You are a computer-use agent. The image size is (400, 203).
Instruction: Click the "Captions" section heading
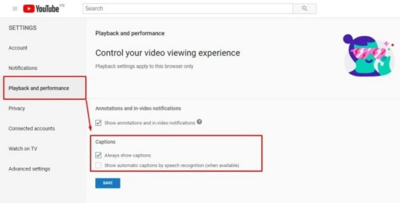[105, 142]
